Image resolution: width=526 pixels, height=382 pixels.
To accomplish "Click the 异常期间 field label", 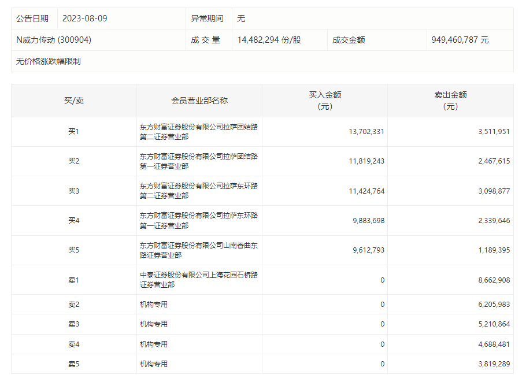I will tap(207, 18).
